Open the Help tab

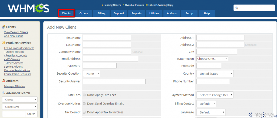click(x=207, y=13)
